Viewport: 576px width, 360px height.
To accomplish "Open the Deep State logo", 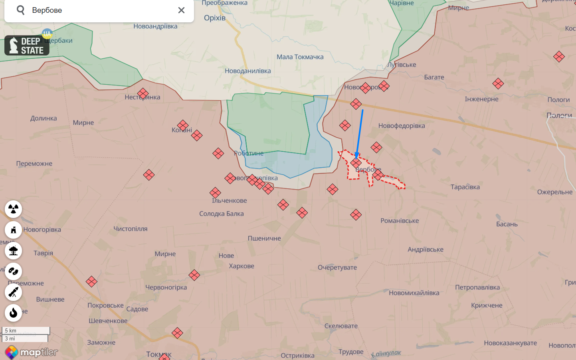I will click(27, 45).
